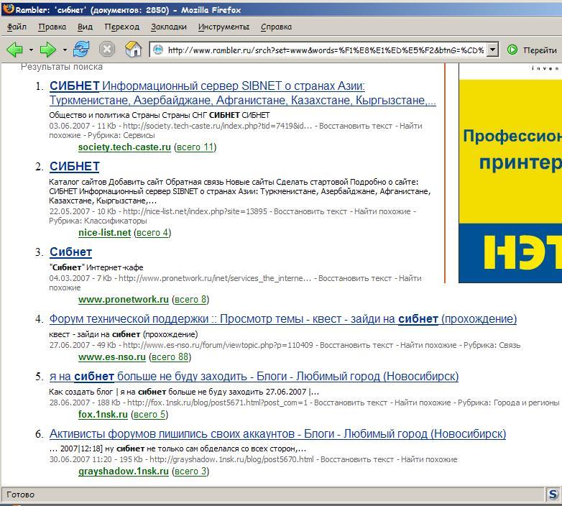Click the page icon in address bar

158,50
